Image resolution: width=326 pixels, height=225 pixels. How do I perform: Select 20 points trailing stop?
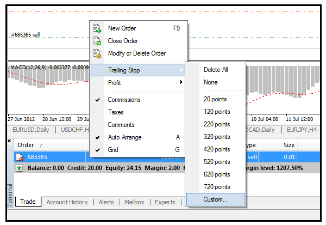215,99
